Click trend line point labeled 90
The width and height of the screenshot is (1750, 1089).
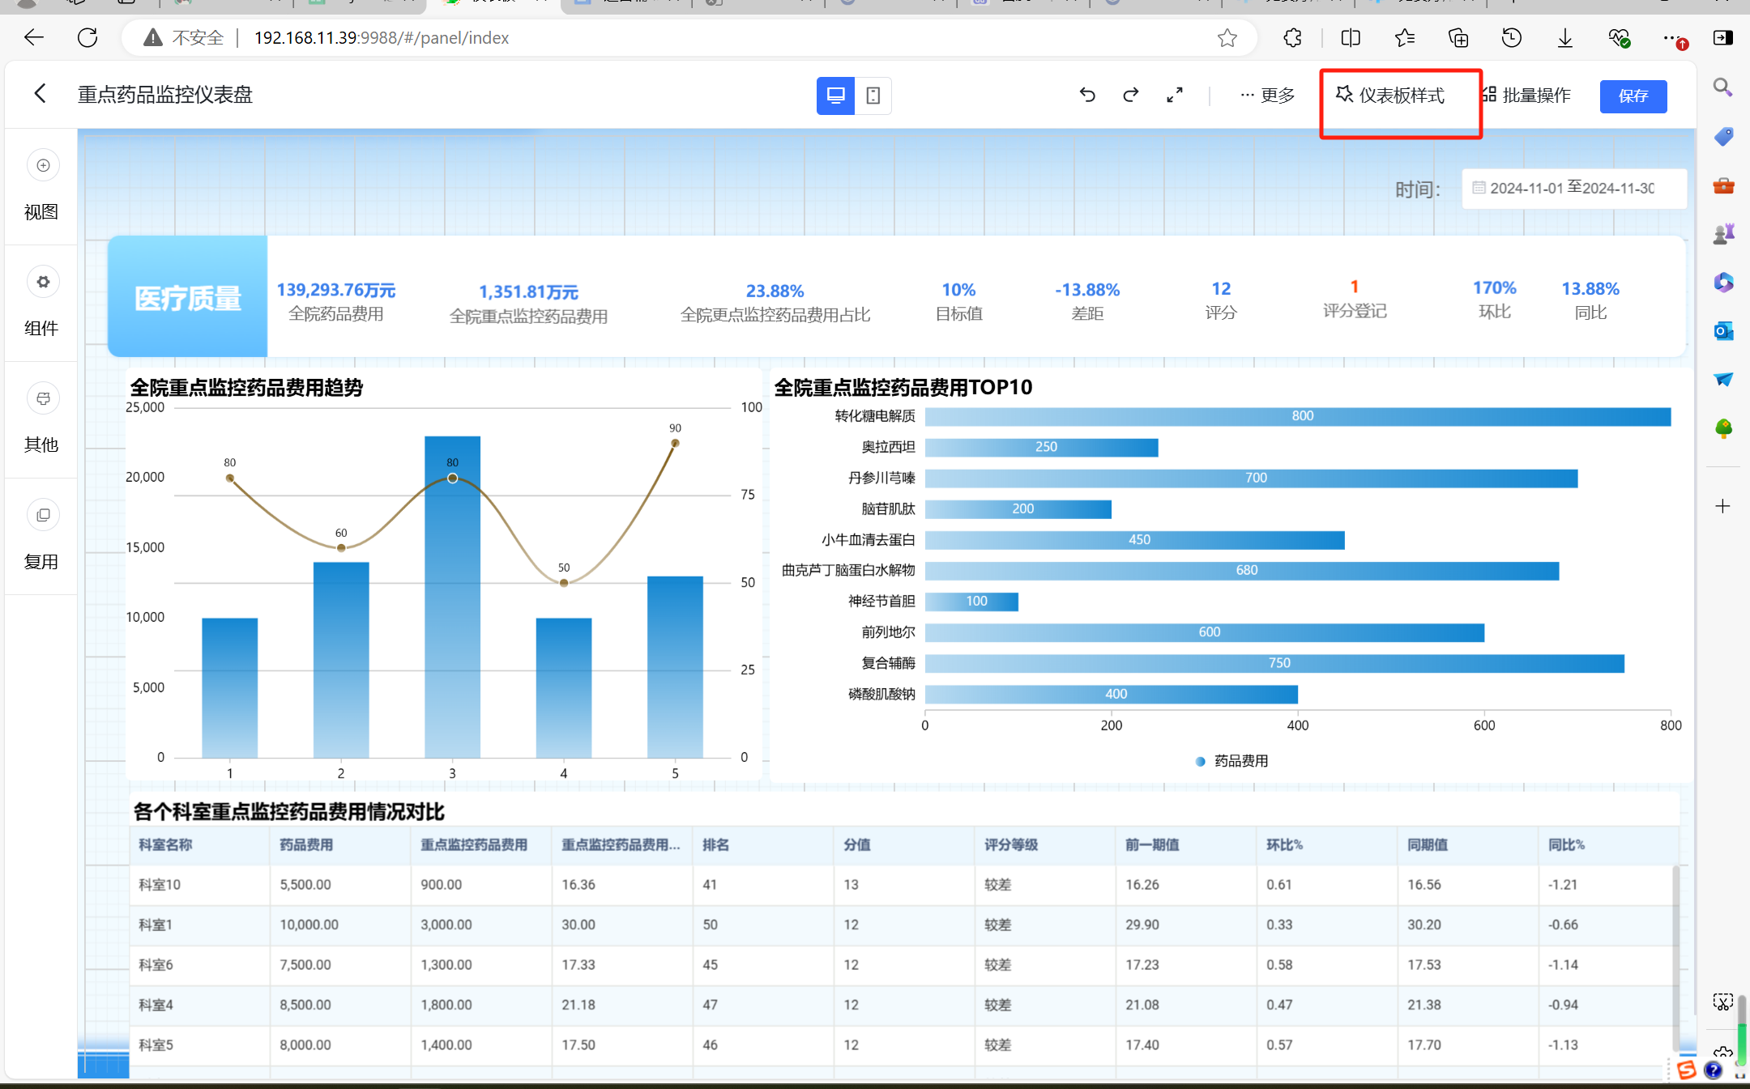675,443
